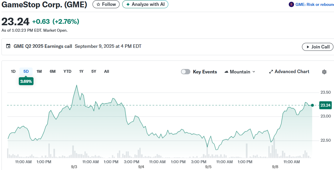Select the 1D time range tab
The image size is (334, 170).
point(13,71)
